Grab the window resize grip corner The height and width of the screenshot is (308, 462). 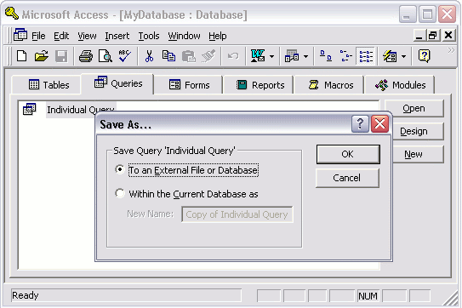pos(451,299)
